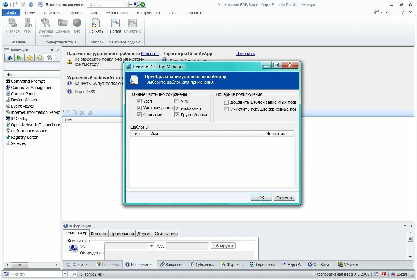Click the Navigation panel horizontal scrollbar thumb
The image size is (417, 280).
[19, 265]
